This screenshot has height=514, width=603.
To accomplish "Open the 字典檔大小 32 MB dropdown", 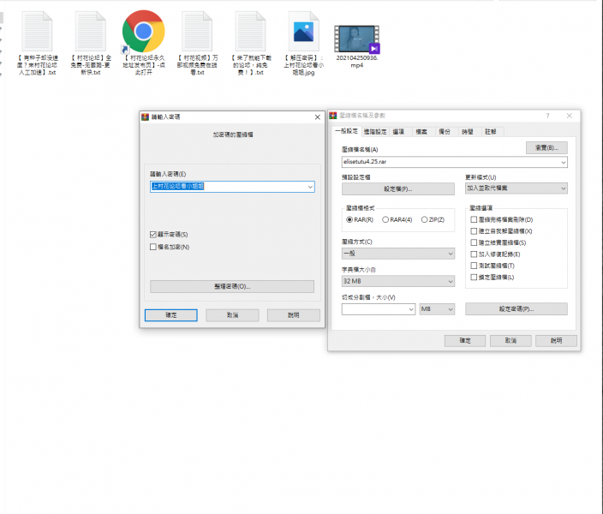I will (398, 281).
